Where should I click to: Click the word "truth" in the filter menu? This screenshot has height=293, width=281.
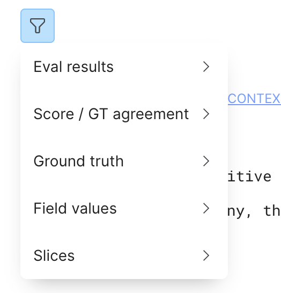click(x=107, y=161)
